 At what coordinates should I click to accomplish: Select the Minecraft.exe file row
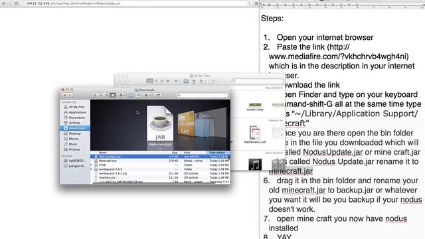160,161
